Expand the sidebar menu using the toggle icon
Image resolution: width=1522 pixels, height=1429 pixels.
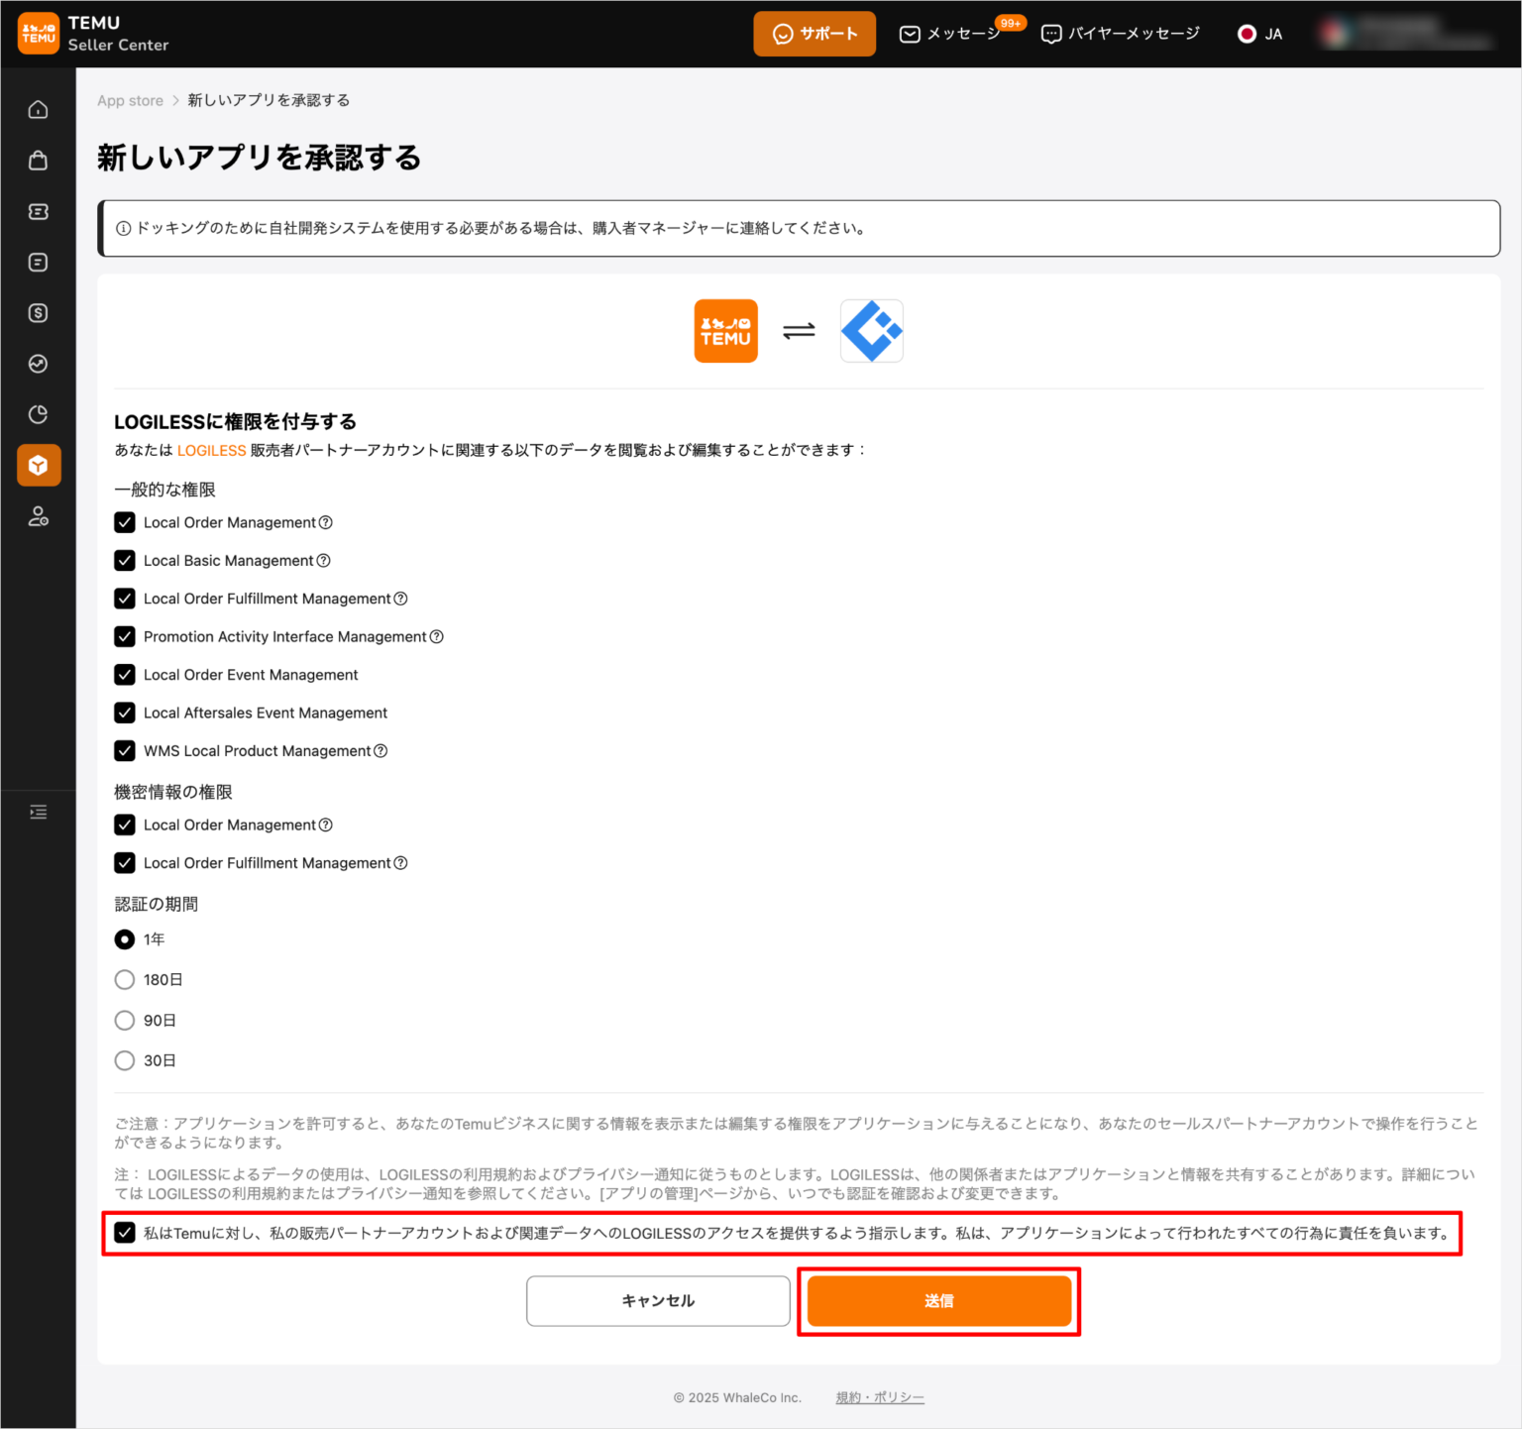pyautogui.click(x=38, y=813)
